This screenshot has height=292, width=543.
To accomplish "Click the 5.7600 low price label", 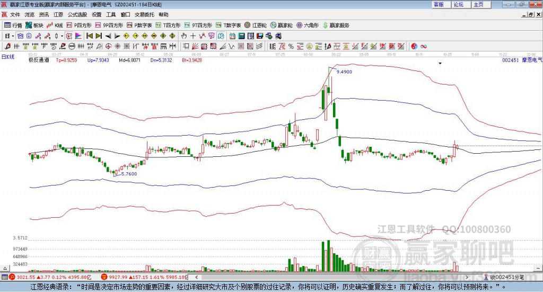I will click(x=129, y=174).
